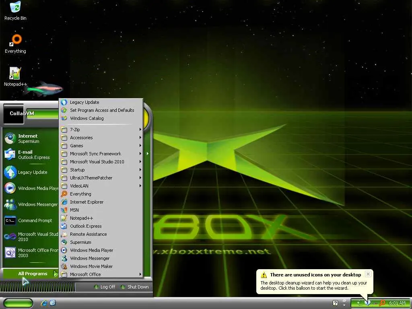The height and width of the screenshot is (309, 412).
Task: Click the 6:01 AM taskbar clock
Action: (x=397, y=303)
